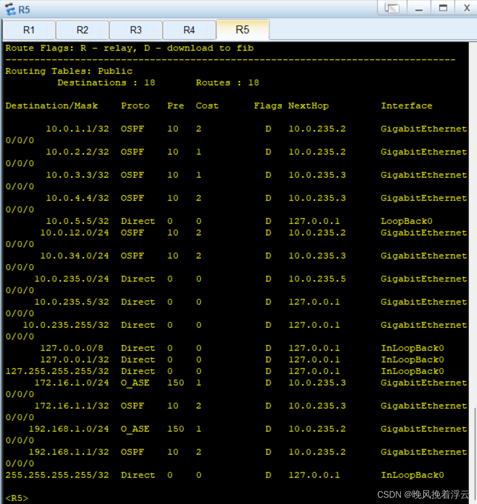Click destination 10.0.12.0/24

[x=75, y=232]
